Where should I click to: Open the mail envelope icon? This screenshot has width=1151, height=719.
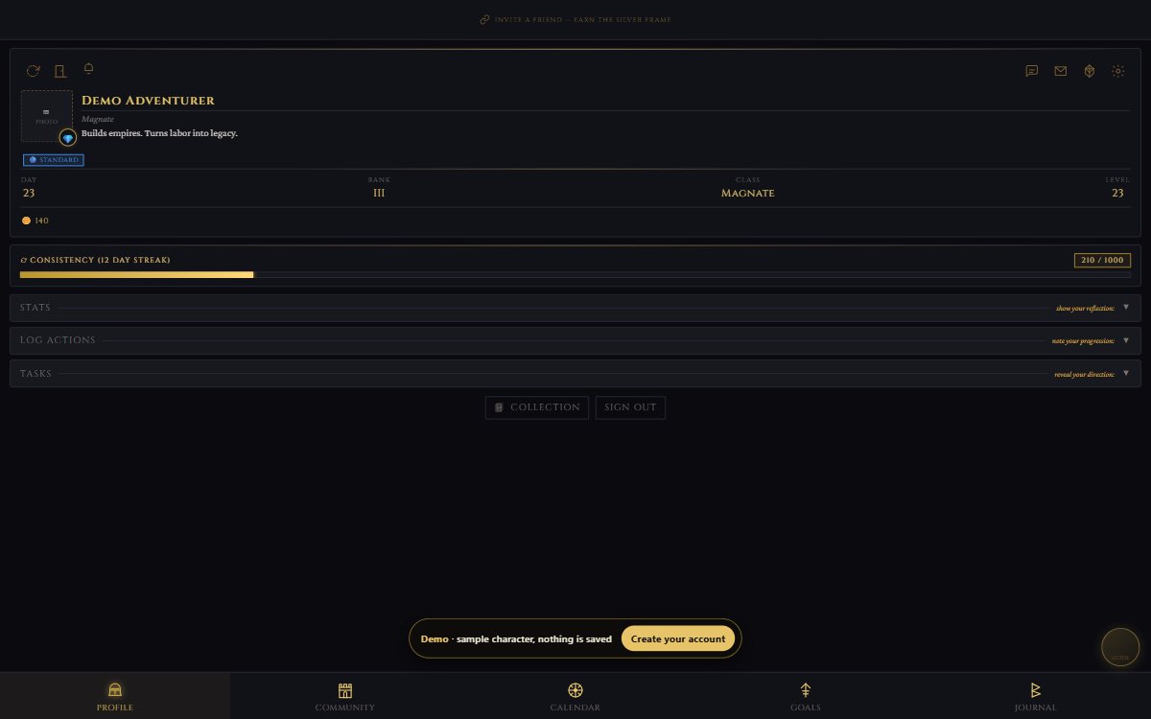pos(1061,71)
